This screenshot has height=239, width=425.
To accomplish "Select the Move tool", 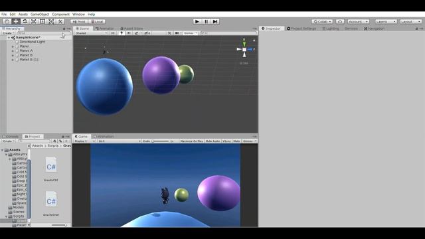I will click(x=16, y=21).
